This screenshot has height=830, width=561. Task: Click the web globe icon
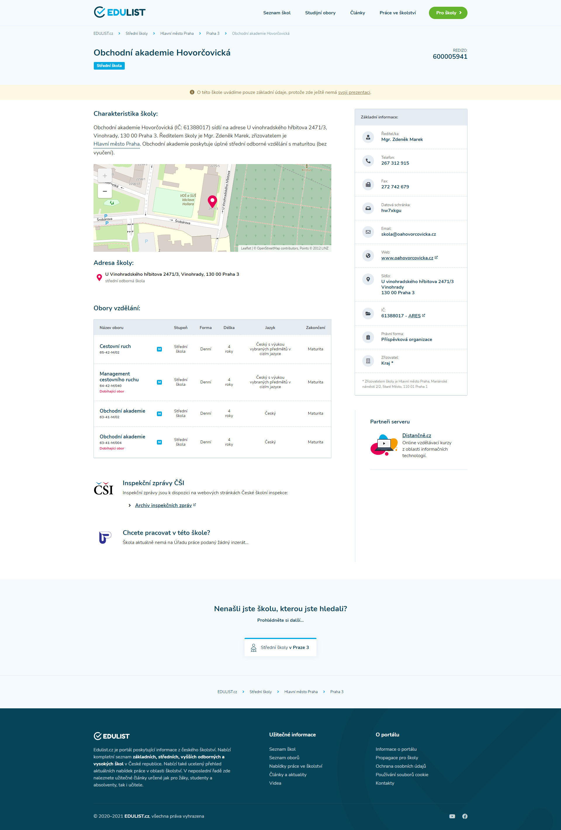point(368,255)
